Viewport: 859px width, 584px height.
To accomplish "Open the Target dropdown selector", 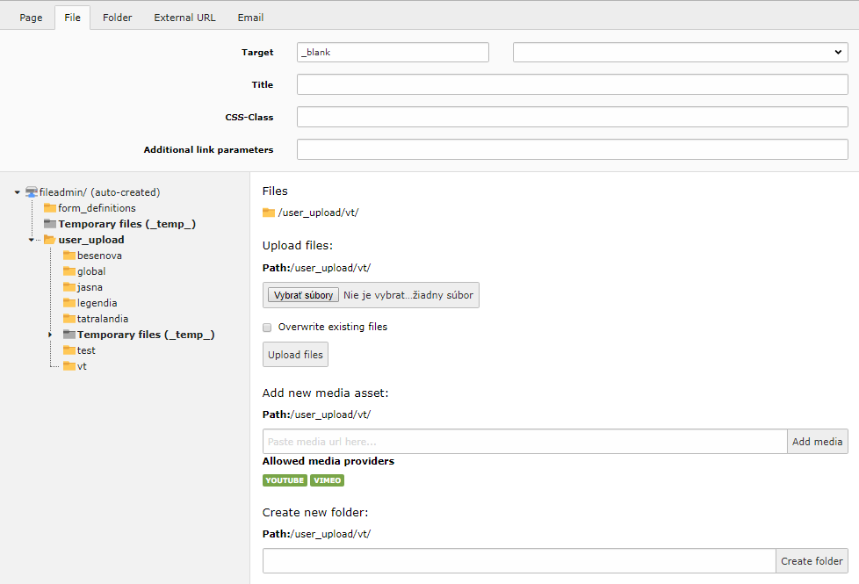I will click(680, 53).
